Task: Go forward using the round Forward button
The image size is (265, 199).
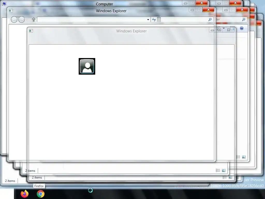Action: tap(21, 20)
